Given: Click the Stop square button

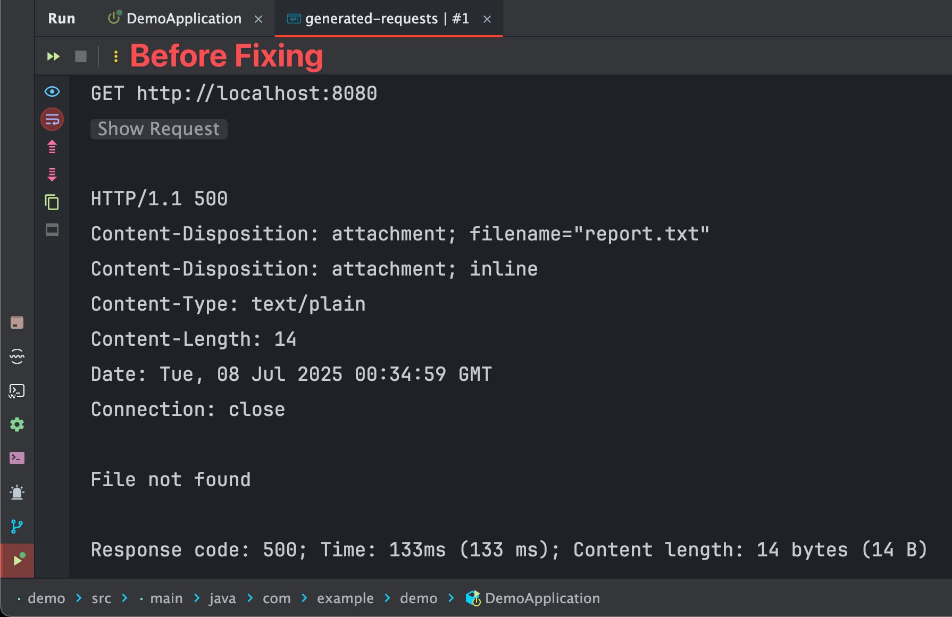Looking at the screenshot, I should (81, 56).
